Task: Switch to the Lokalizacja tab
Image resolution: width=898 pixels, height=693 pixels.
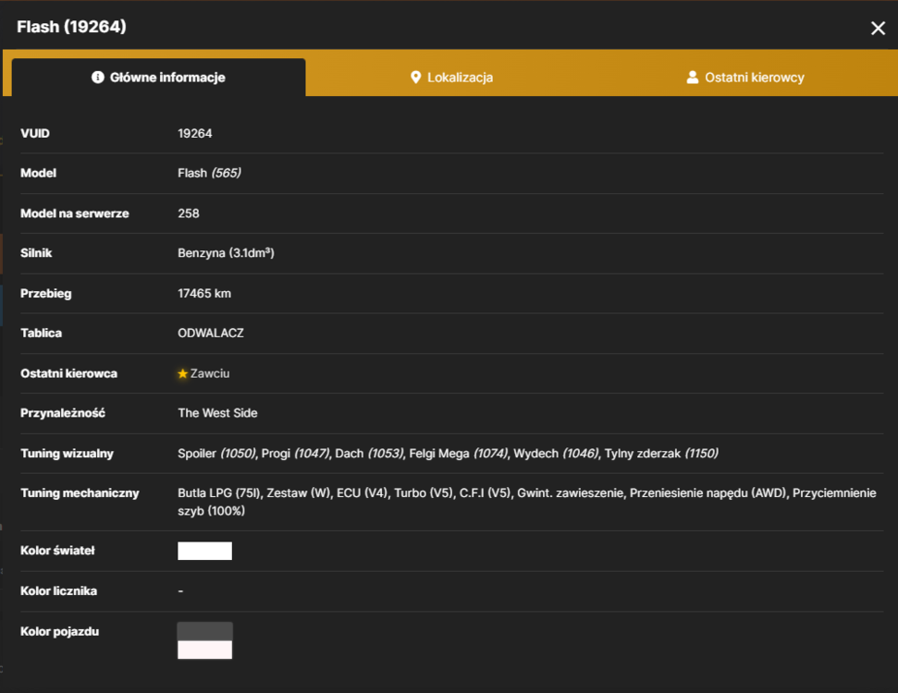Action: (452, 78)
